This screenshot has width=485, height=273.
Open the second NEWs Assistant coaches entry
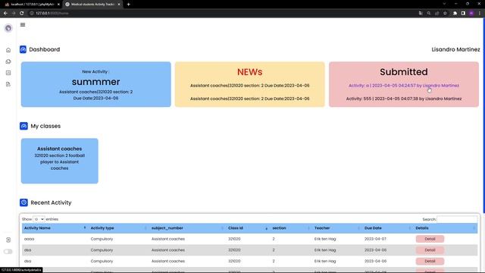[x=249, y=99]
